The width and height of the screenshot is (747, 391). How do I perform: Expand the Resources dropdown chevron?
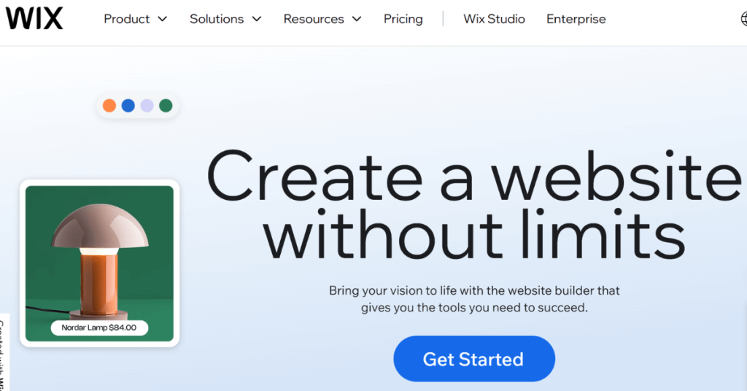pyautogui.click(x=357, y=19)
